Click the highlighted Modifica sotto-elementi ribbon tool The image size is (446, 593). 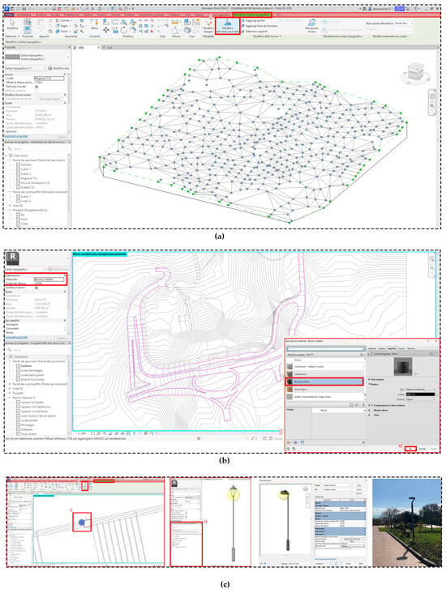point(227,26)
